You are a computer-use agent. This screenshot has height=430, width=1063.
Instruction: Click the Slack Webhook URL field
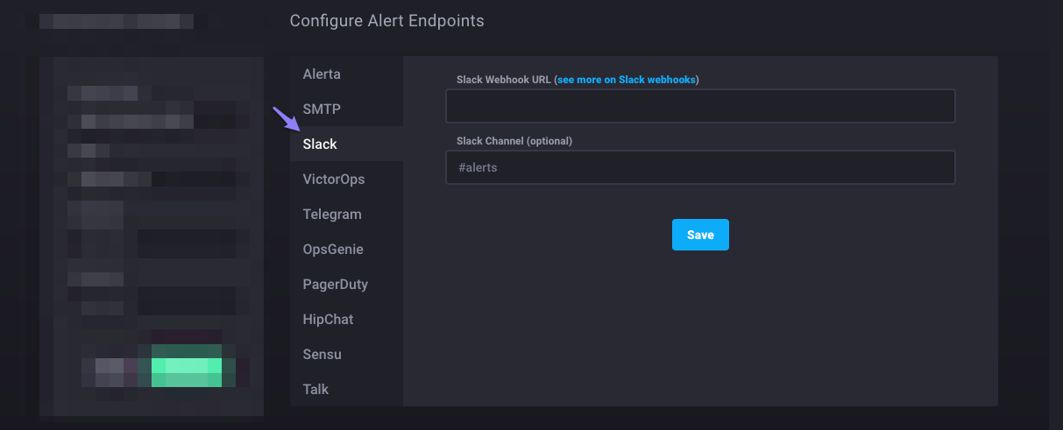click(x=699, y=106)
